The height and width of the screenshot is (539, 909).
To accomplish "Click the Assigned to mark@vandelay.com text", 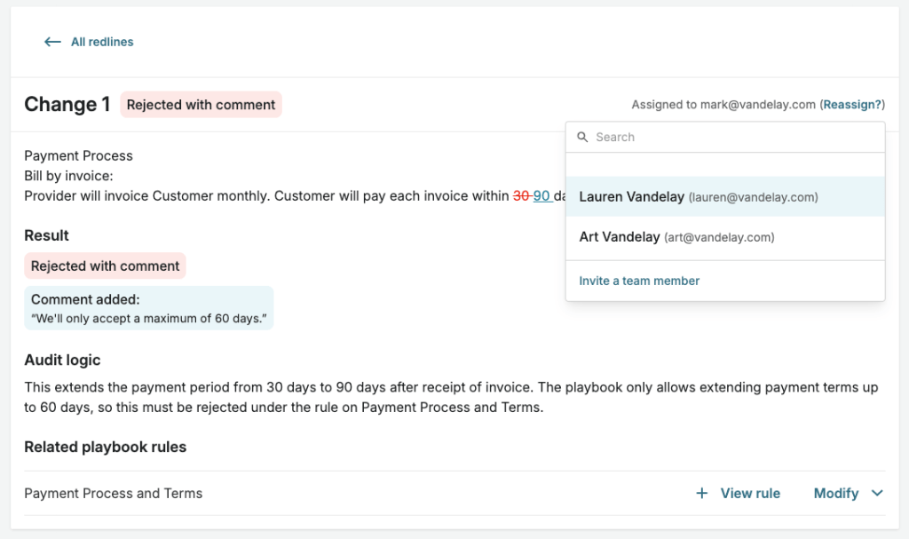I will tap(723, 105).
